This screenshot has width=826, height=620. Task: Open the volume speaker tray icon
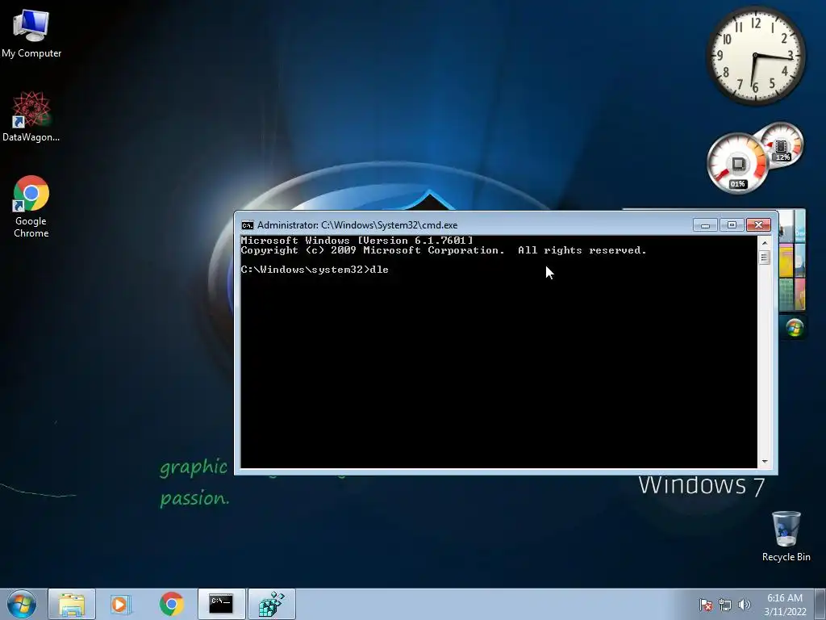744,605
